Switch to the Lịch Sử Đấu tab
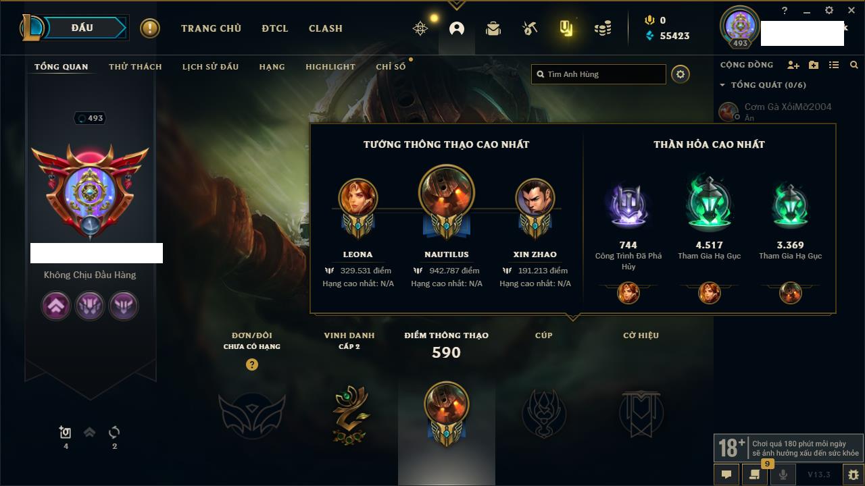Image resolution: width=865 pixels, height=486 pixels. click(x=210, y=67)
